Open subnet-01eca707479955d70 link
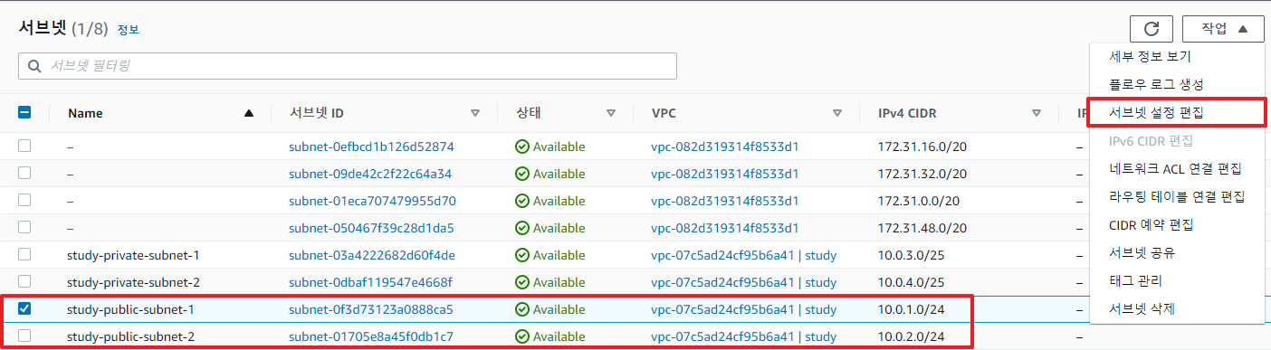Viewport: 1271px width, 350px height. 372,201
